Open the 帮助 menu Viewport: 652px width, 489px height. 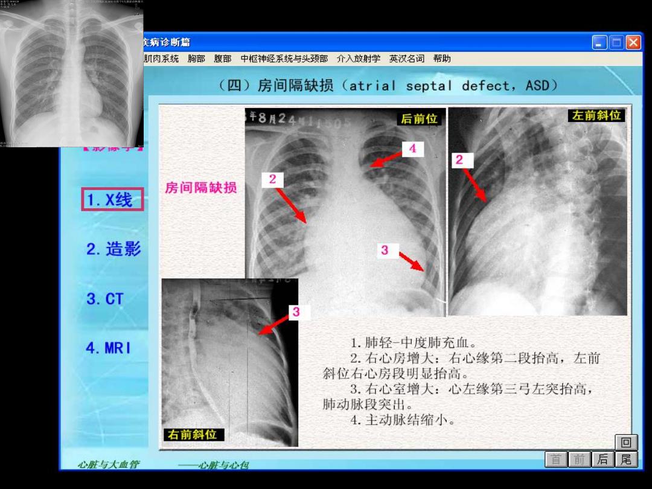[441, 59]
